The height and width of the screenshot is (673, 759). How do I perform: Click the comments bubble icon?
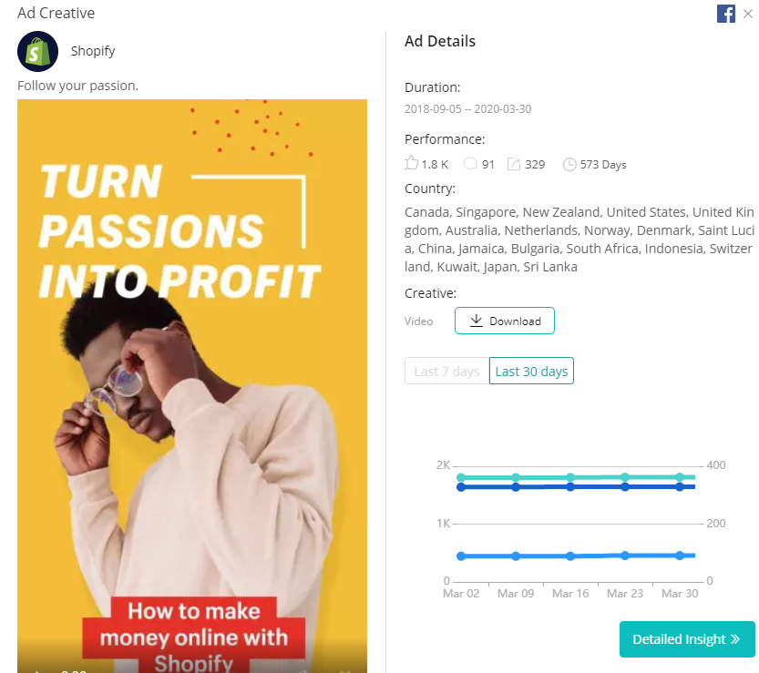[x=470, y=164]
